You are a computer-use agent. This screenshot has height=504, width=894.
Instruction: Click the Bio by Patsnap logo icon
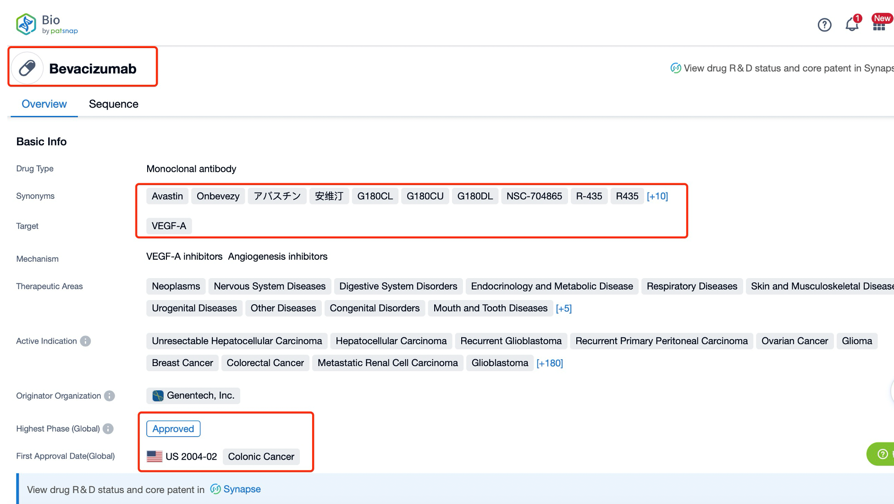[x=27, y=23]
